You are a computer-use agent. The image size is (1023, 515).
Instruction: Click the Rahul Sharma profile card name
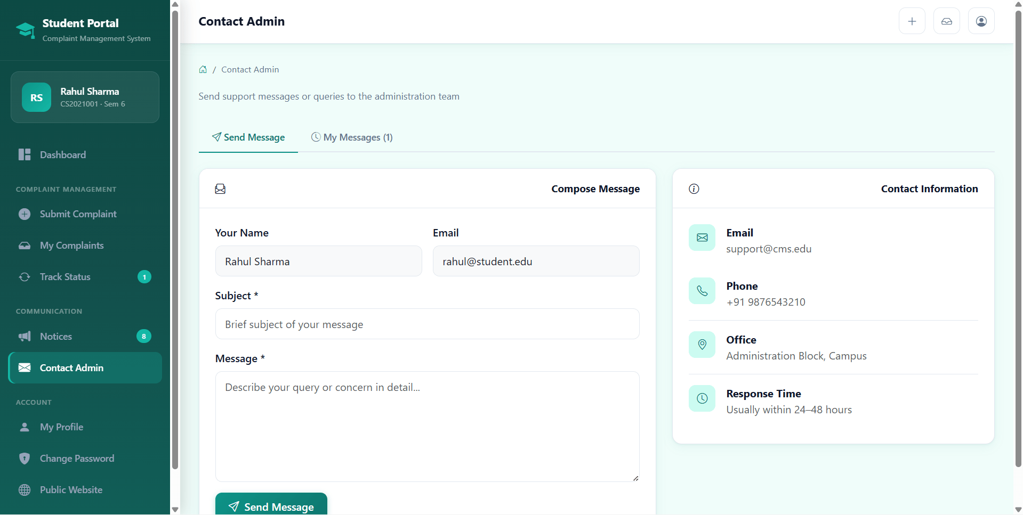(90, 92)
